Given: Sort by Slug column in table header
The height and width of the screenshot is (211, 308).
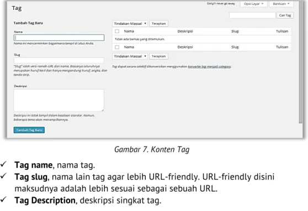Looking at the screenshot, I should (235, 31).
